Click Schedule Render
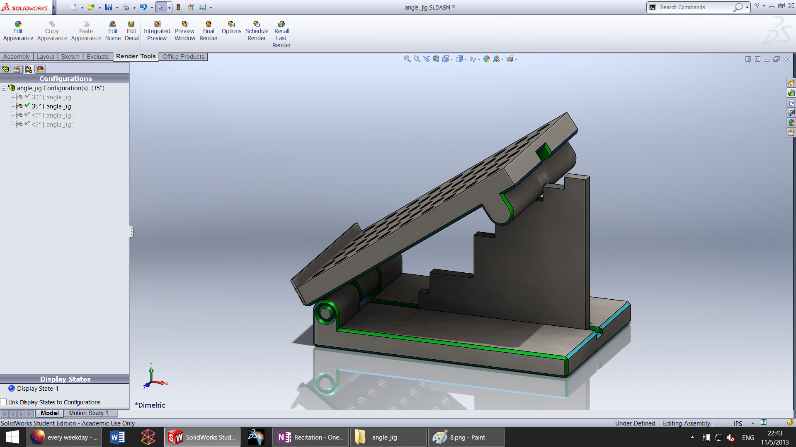 [257, 31]
